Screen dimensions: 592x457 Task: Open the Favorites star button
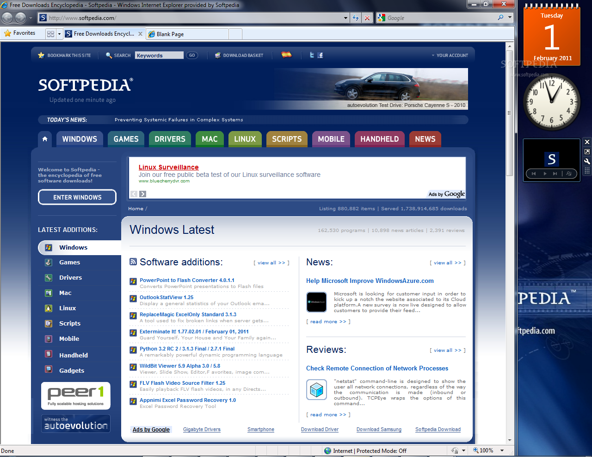click(20, 33)
